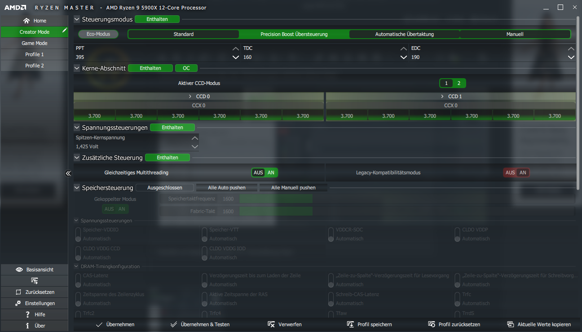The image size is (582, 332).
Task: Click the import/export icon button below Basisansicht
Action: [35, 281]
